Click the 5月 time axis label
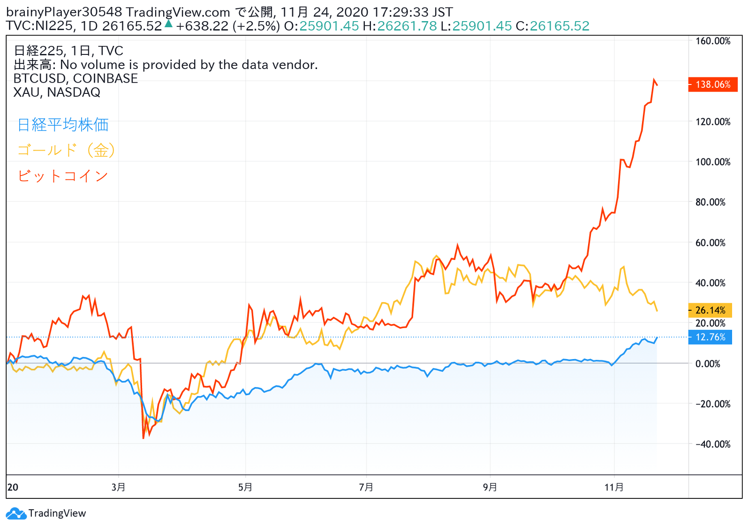This screenshot has width=748, height=528. coord(245,487)
